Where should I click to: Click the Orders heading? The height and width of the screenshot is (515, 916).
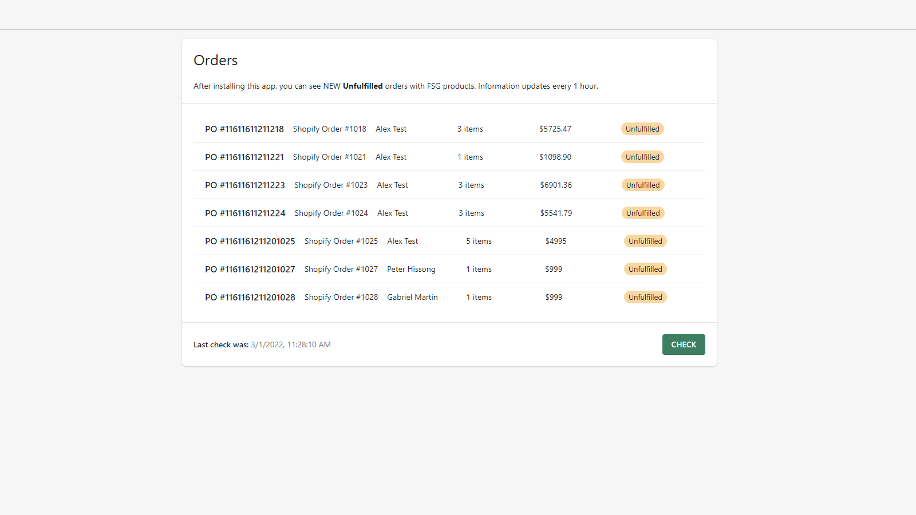click(216, 61)
